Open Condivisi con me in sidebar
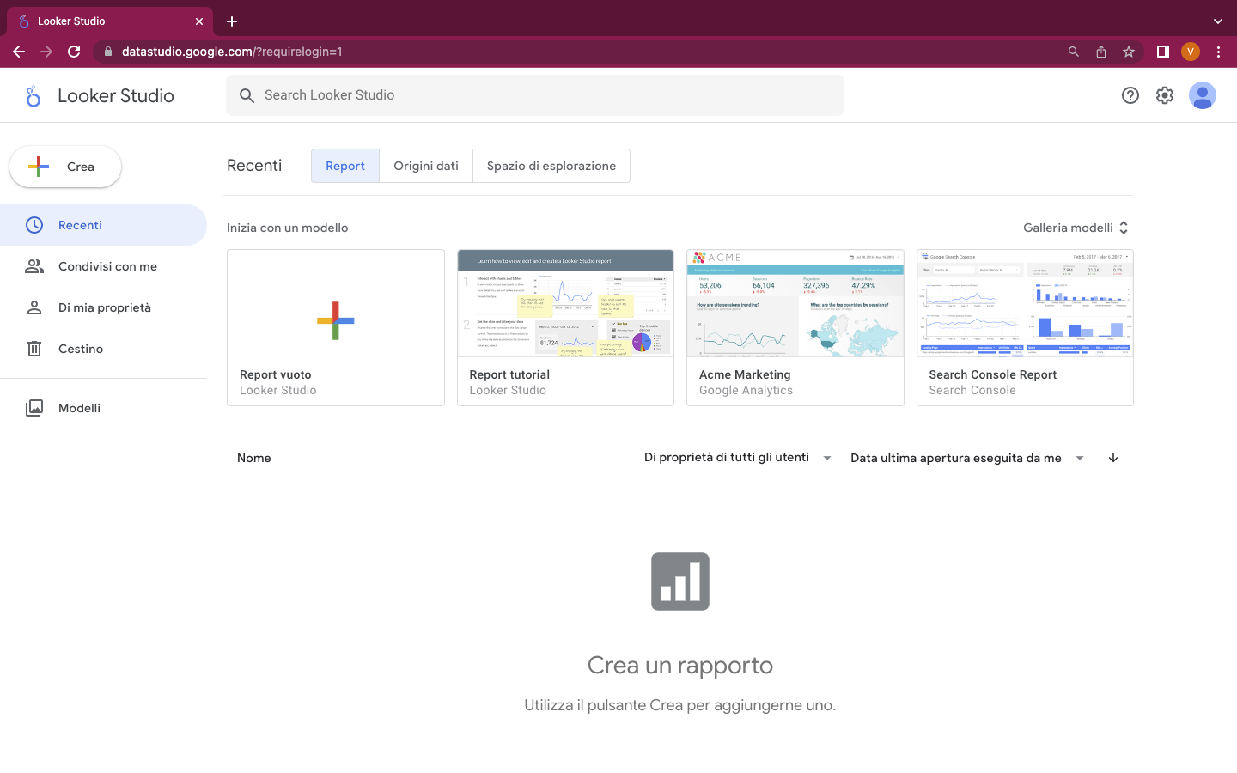1237x773 pixels. [107, 266]
